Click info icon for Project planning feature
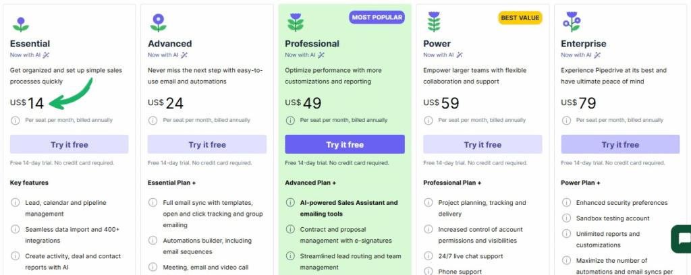 click(x=428, y=203)
